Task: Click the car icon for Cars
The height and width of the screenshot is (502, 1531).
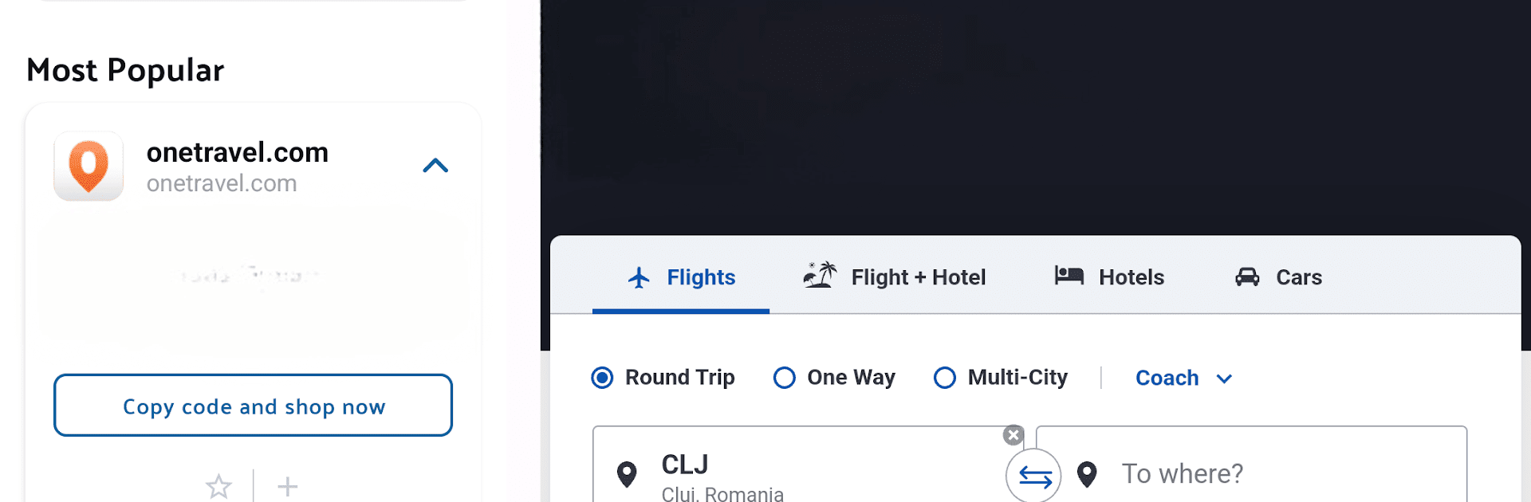Action: coord(1247,276)
